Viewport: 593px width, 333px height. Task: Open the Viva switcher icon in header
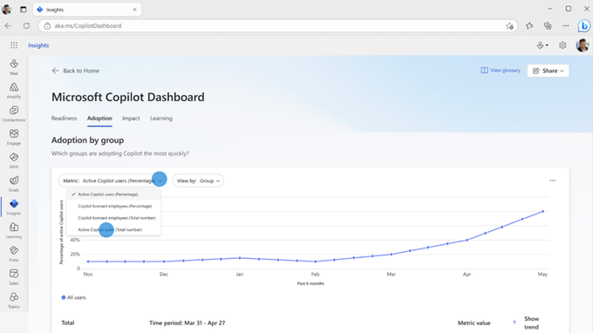(542, 45)
